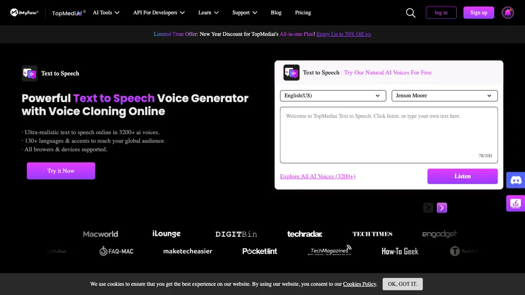Click inside the text to speech textbox

click(388, 134)
